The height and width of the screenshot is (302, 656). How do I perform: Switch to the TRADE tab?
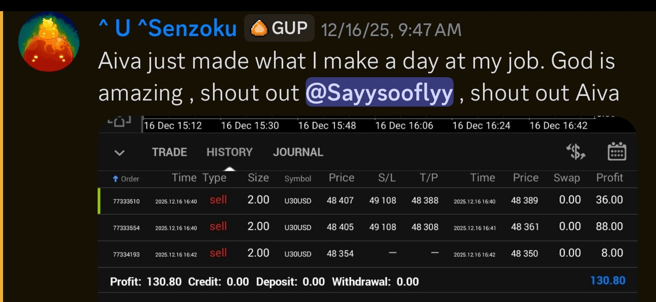[169, 152]
